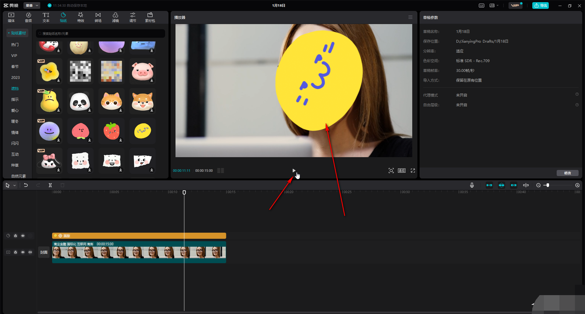Screen dimensions: 585x314
Task: Expand the selection tool mode dropdown arrow
Action: coord(14,185)
